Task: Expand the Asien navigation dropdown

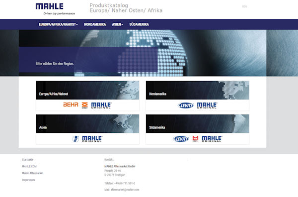Action: point(117,24)
